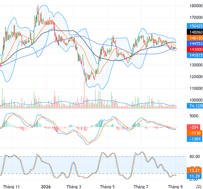Click the 74.125K volume label
Viewport: 203px width, 189px height.
point(195,106)
